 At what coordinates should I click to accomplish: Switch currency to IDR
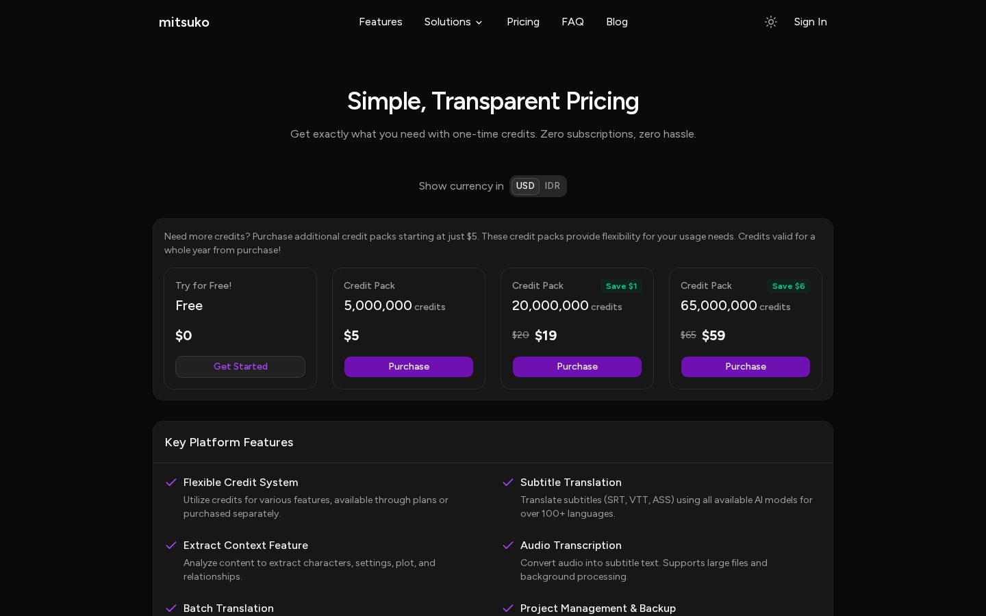pos(553,186)
